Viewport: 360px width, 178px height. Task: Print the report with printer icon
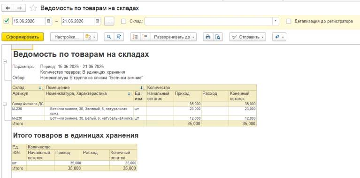coord(208,37)
